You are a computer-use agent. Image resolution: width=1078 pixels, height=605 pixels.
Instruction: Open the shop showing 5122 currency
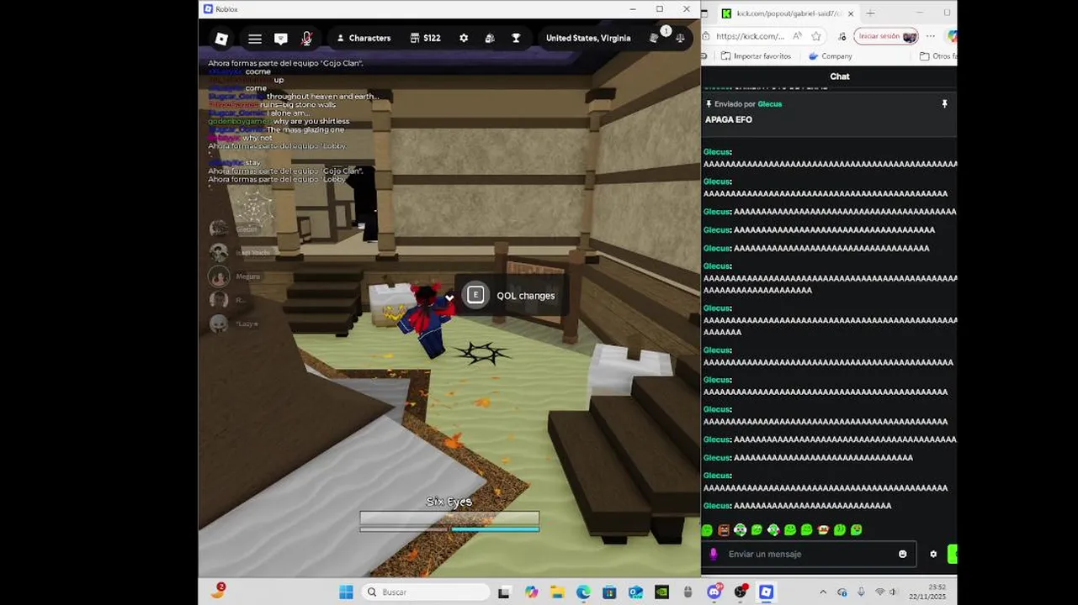pyautogui.click(x=426, y=39)
